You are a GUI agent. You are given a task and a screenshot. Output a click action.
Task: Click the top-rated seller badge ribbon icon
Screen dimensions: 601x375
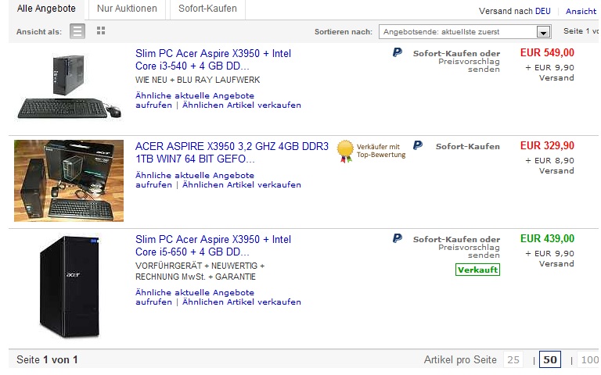[x=345, y=152]
